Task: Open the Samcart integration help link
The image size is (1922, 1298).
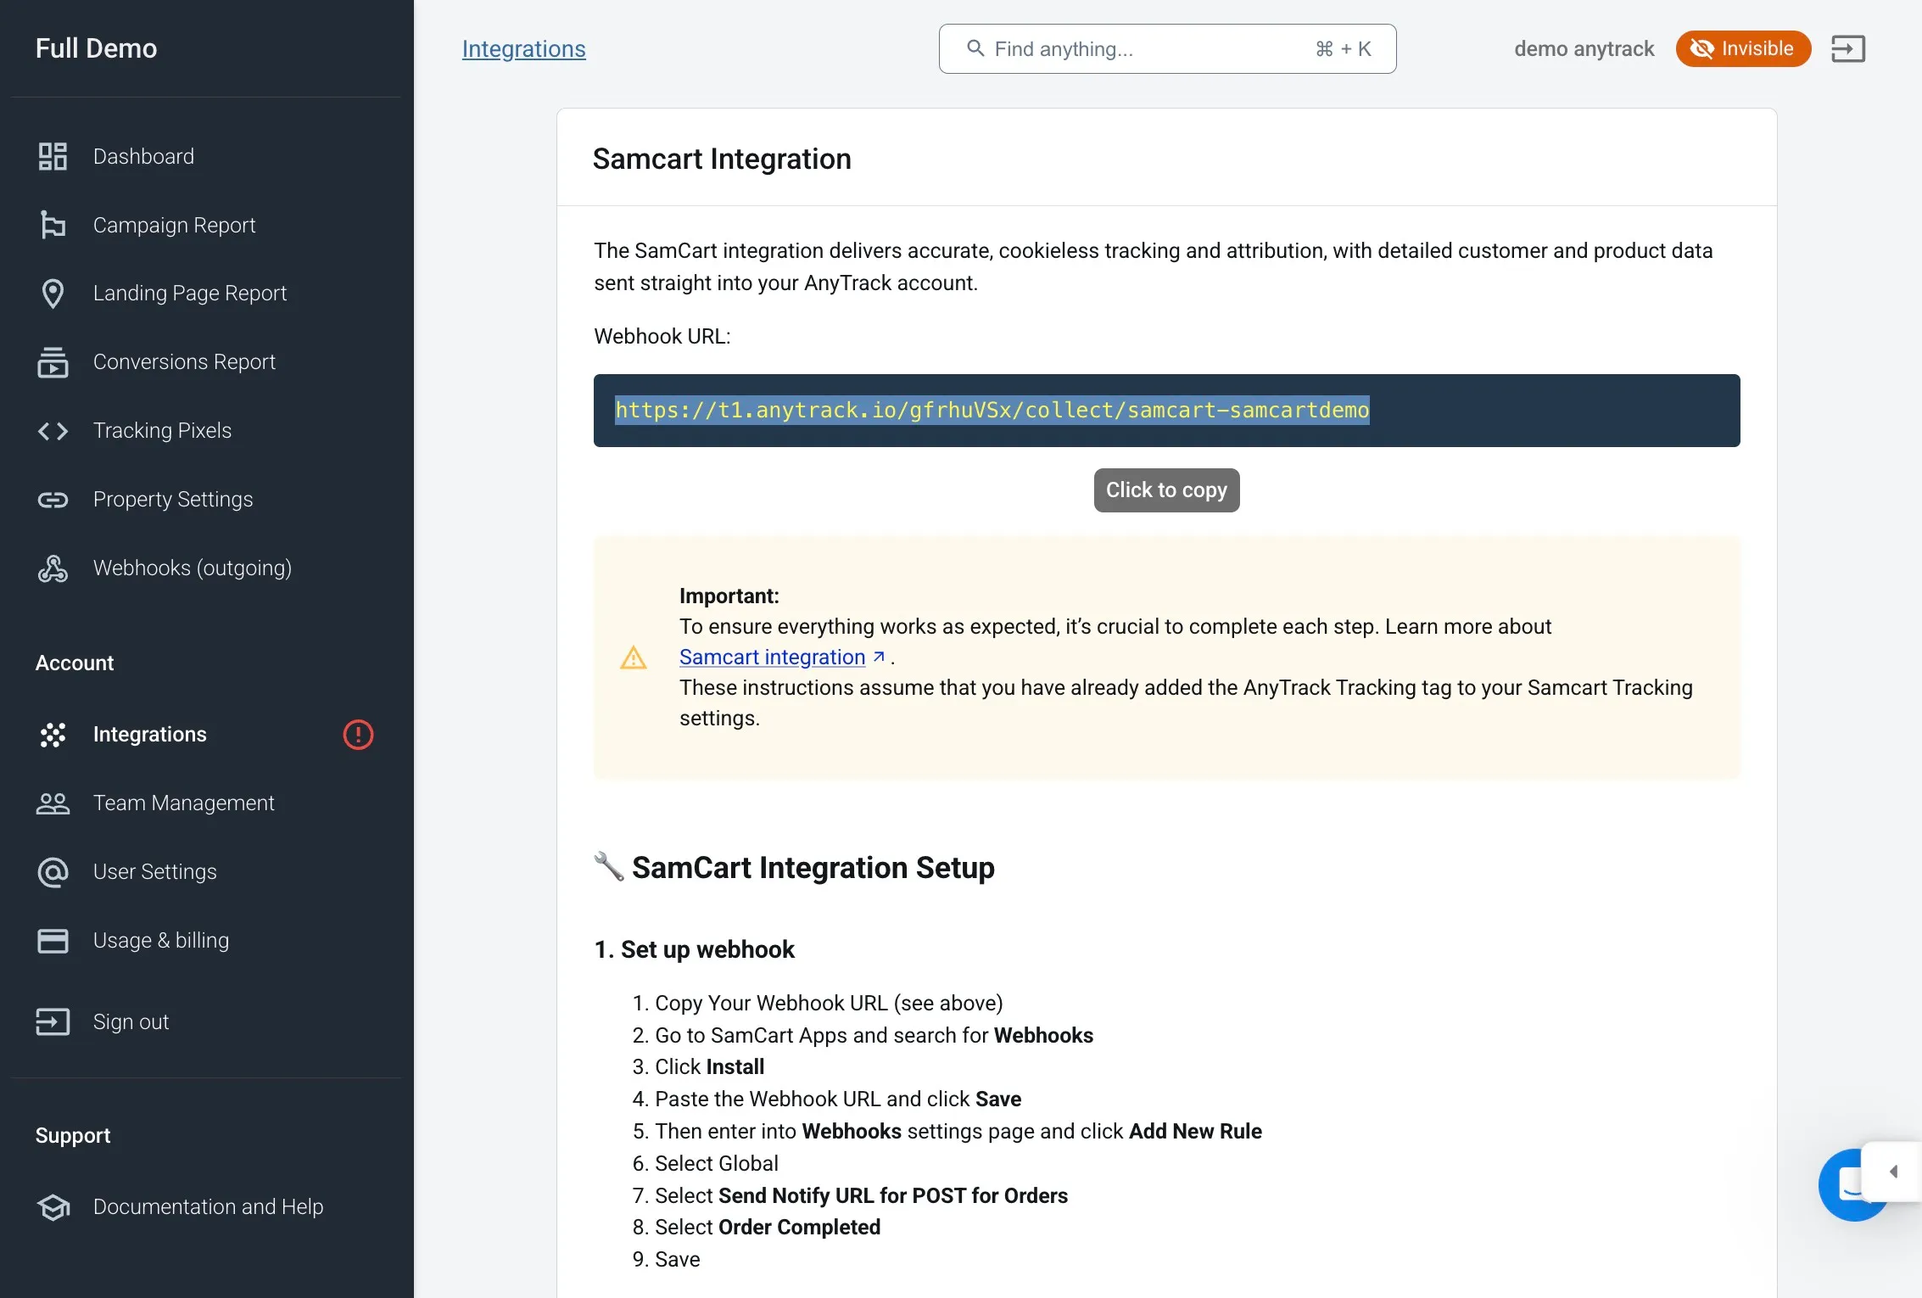Action: (772, 657)
